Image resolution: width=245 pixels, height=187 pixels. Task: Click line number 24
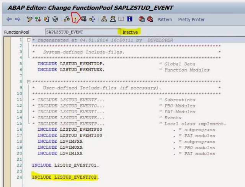[20, 177]
